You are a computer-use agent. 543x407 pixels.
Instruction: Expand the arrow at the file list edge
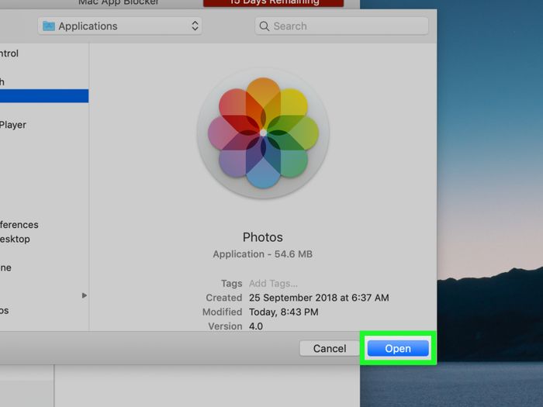point(85,295)
